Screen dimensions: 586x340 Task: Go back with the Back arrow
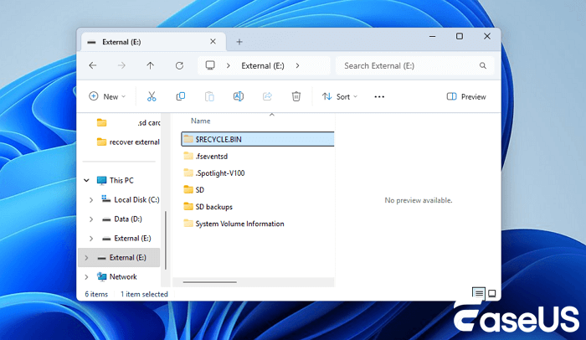click(93, 65)
